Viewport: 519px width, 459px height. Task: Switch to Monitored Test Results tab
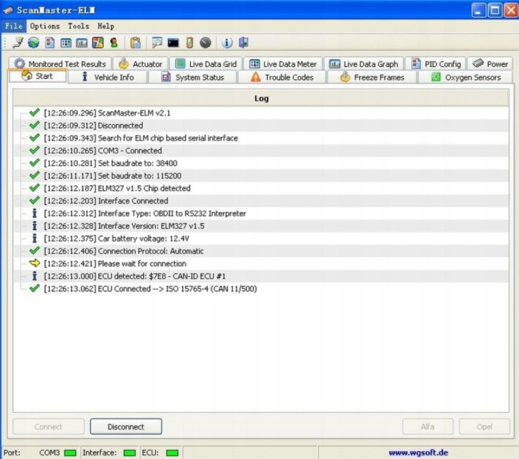(60, 64)
